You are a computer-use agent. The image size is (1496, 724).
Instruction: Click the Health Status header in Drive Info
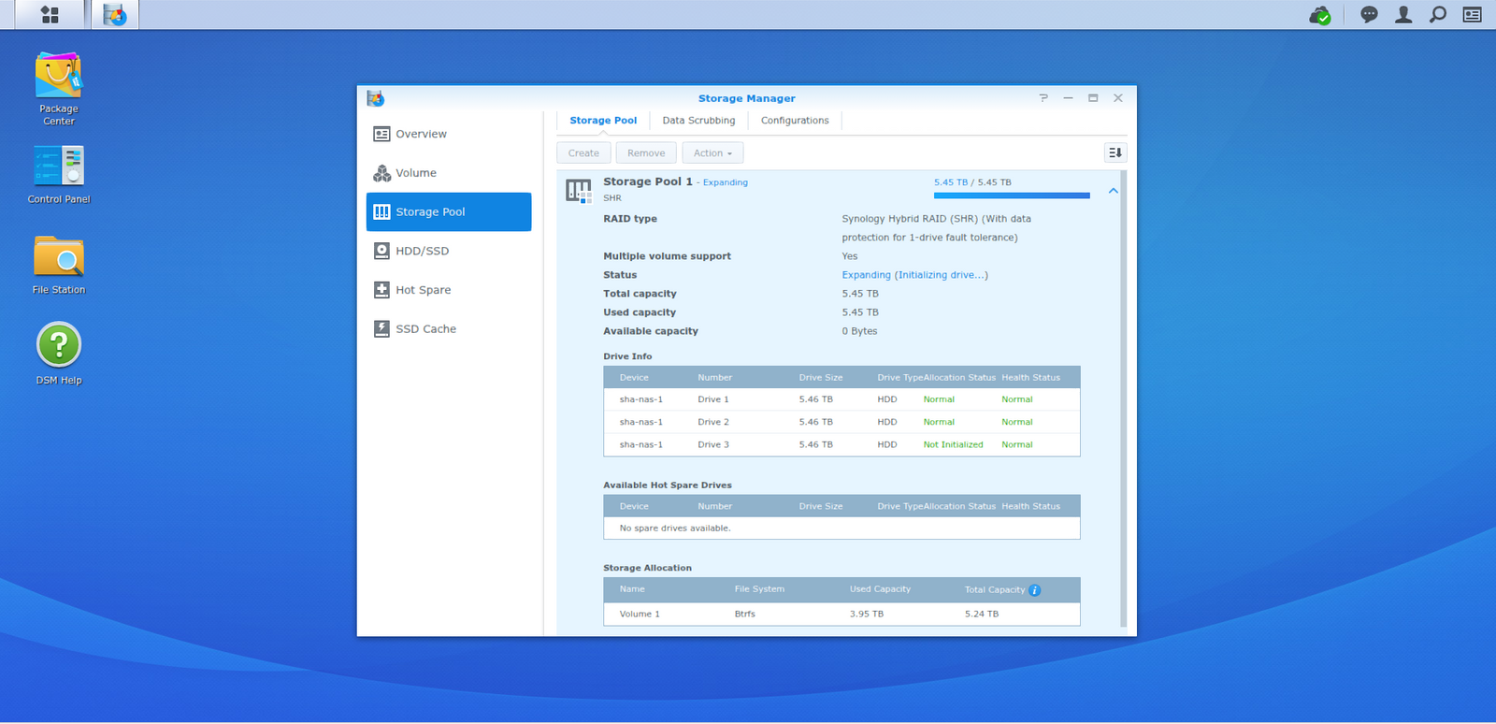pyautogui.click(x=1030, y=378)
